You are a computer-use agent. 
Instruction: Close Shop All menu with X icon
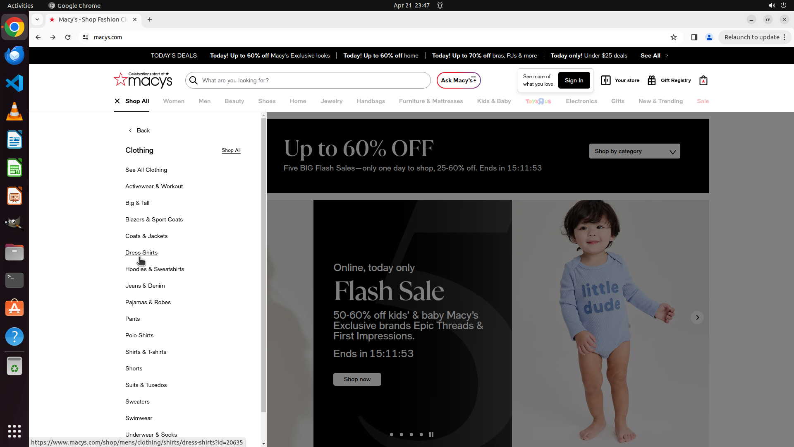[x=117, y=101]
